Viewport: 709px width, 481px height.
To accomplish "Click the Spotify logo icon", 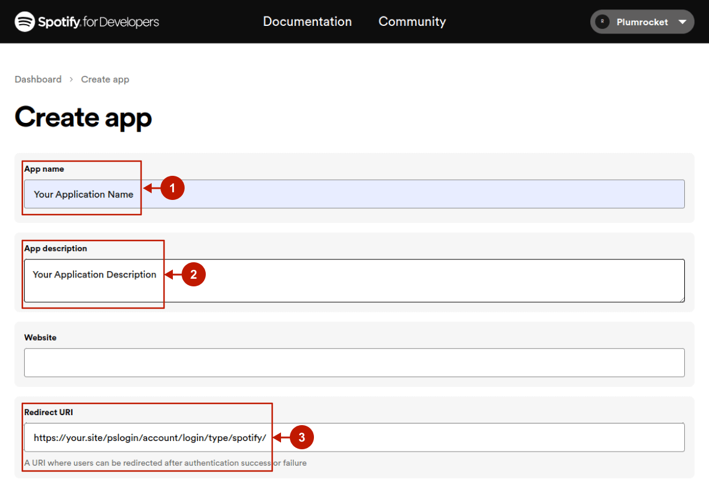I will [x=25, y=22].
